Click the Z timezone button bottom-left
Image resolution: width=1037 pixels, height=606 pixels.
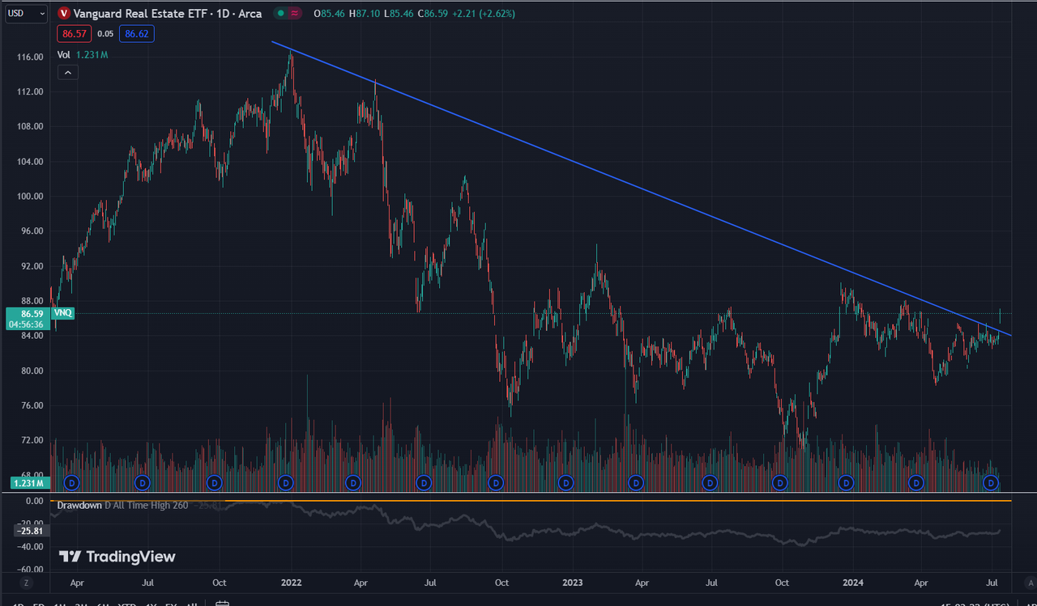[27, 583]
